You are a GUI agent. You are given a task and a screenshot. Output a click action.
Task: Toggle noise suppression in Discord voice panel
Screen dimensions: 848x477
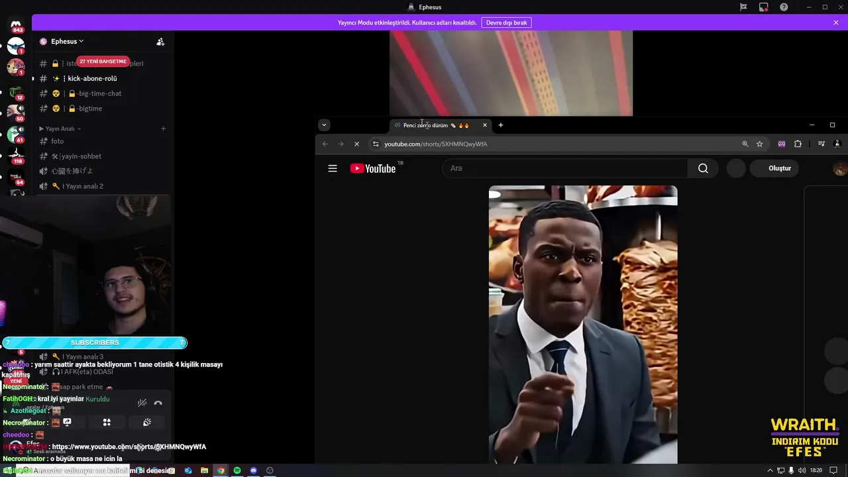142,403
